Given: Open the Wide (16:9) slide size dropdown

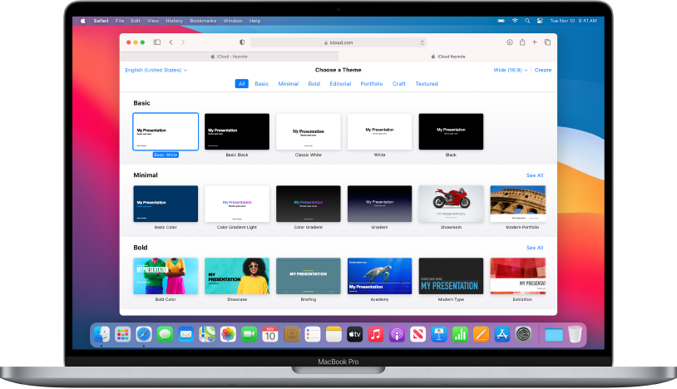Looking at the screenshot, I should point(511,70).
